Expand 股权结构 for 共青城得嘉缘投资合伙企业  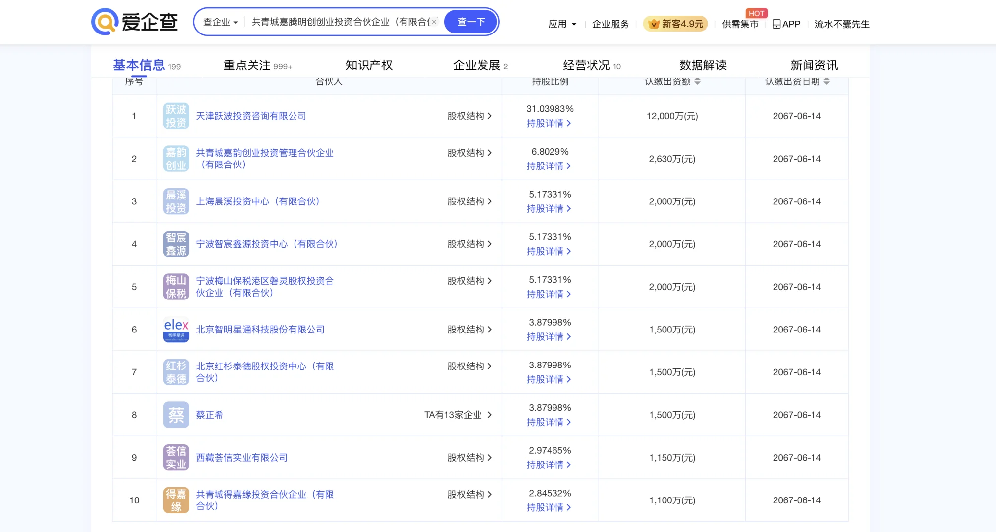pyautogui.click(x=470, y=495)
